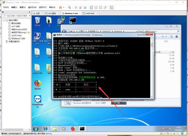Click the Explorer back navigation button
Image resolution: width=188 pixels, height=136 pixels.
point(64,31)
